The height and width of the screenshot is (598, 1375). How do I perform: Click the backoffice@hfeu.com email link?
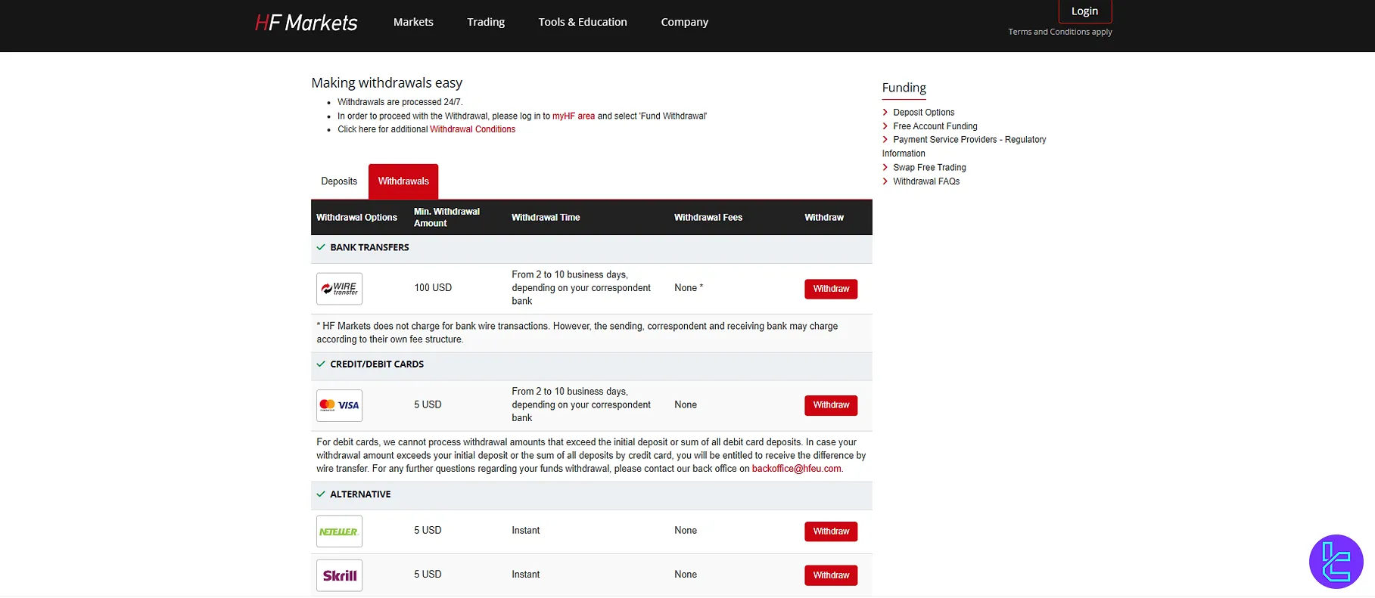tap(796, 469)
